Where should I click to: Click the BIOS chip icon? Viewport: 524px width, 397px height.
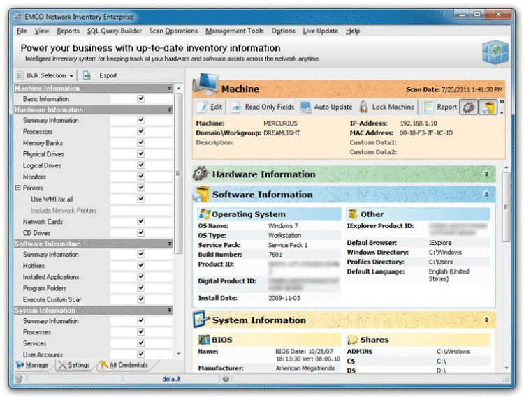click(x=204, y=340)
